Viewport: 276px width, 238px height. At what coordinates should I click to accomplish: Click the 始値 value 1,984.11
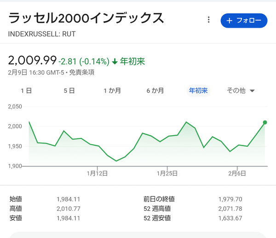tap(68, 199)
